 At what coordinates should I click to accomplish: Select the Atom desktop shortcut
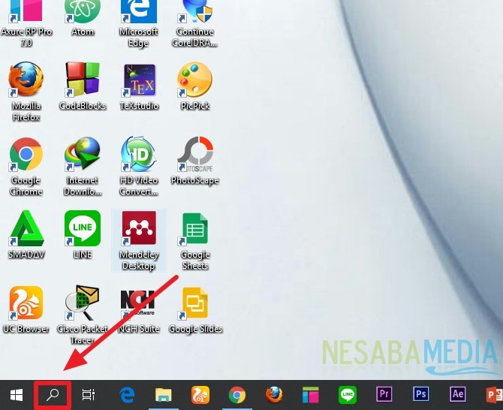point(83,19)
